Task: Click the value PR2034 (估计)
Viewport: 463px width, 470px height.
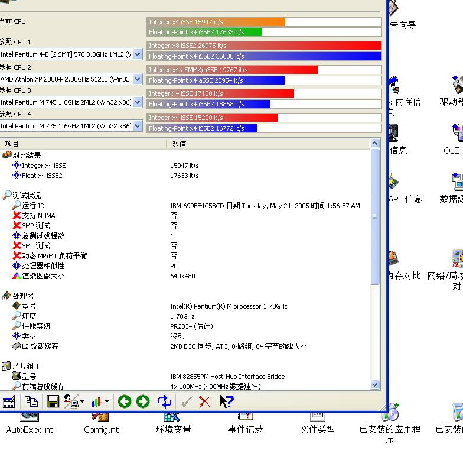Action: [x=192, y=326]
